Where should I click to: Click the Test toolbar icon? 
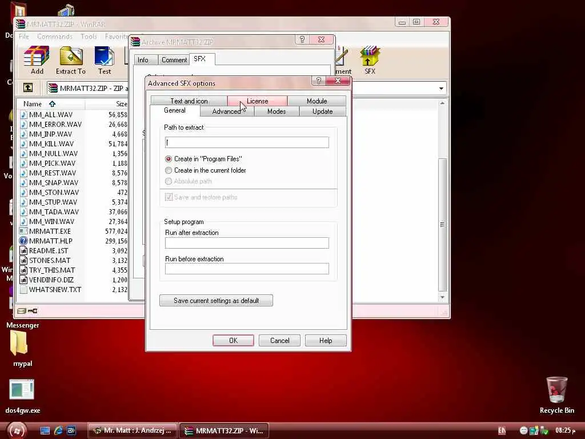coord(104,59)
